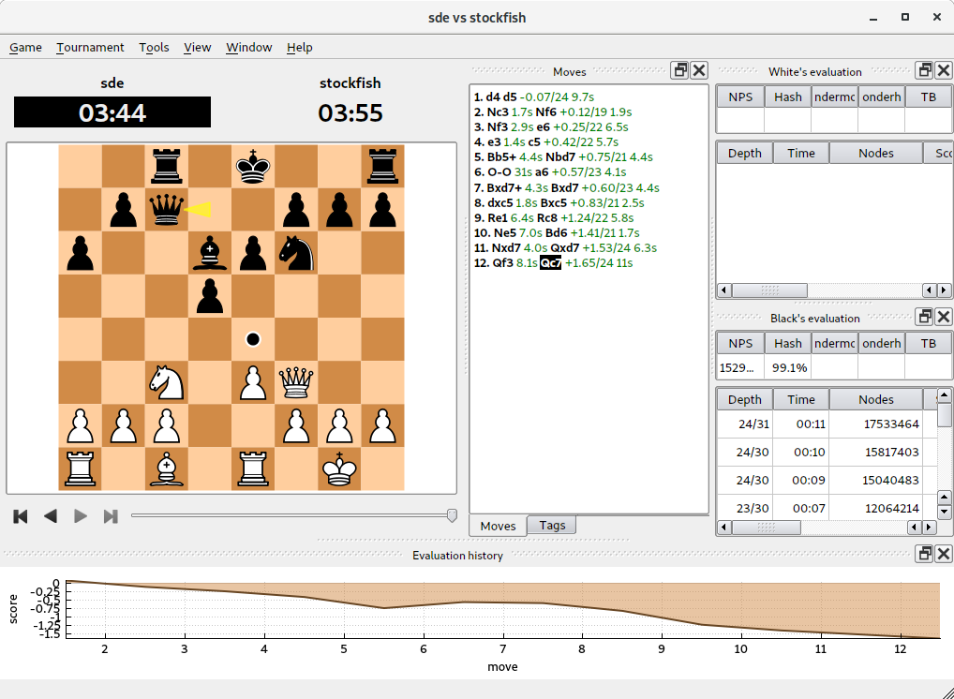Close the White's evaluation panel
The width and height of the screenshot is (954, 699).
(944, 70)
